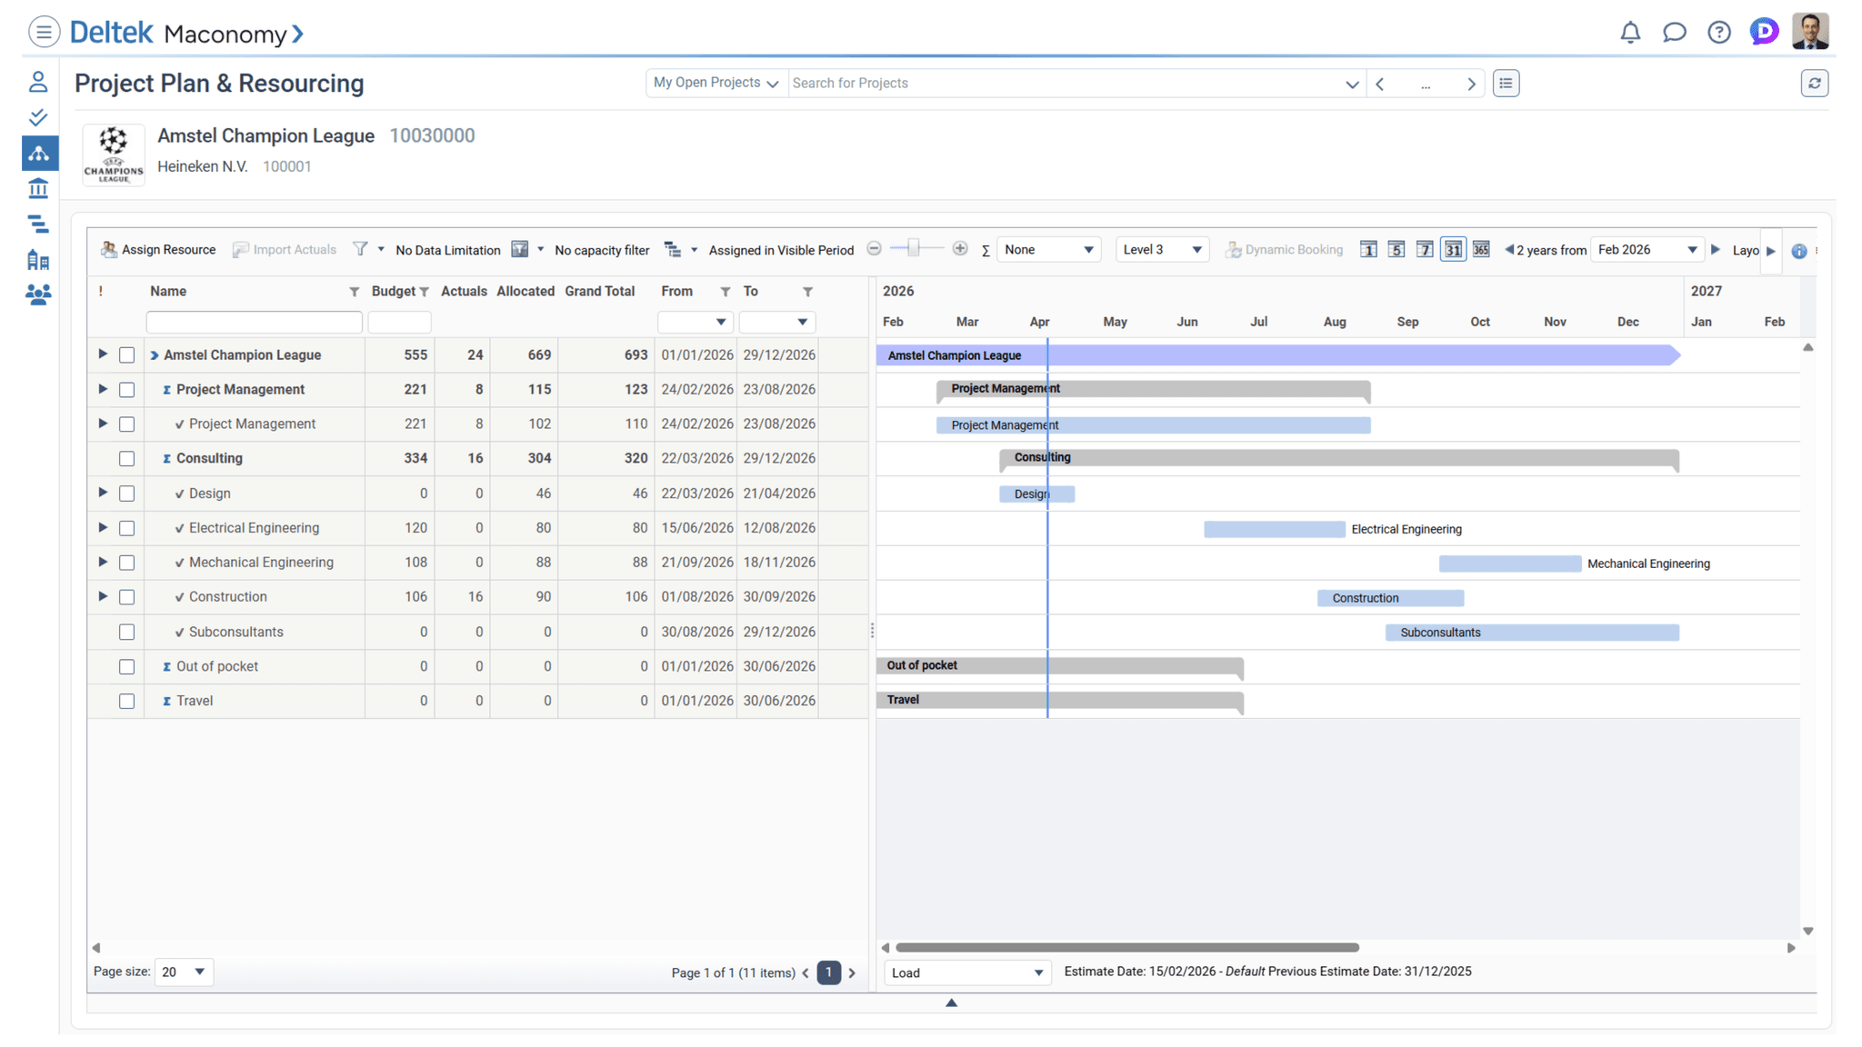The height and width of the screenshot is (1047, 1862).
Task: Check the Consulting row checkbox
Action: click(126, 459)
